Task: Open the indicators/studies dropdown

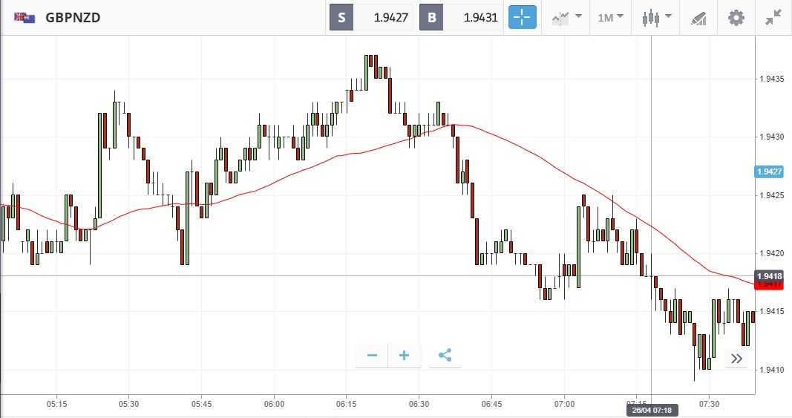Action: pyautogui.click(x=566, y=17)
